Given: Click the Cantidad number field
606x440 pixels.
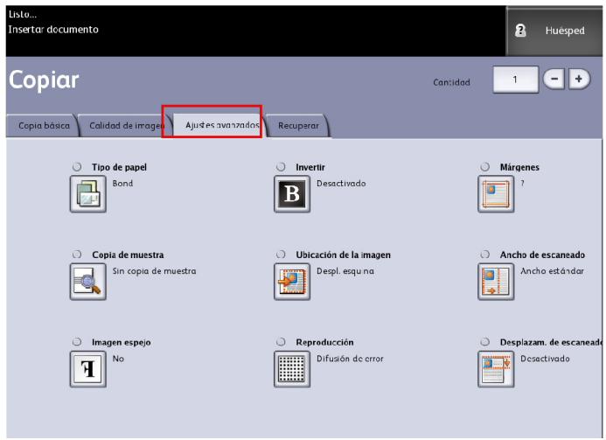Looking at the screenshot, I should coord(516,81).
